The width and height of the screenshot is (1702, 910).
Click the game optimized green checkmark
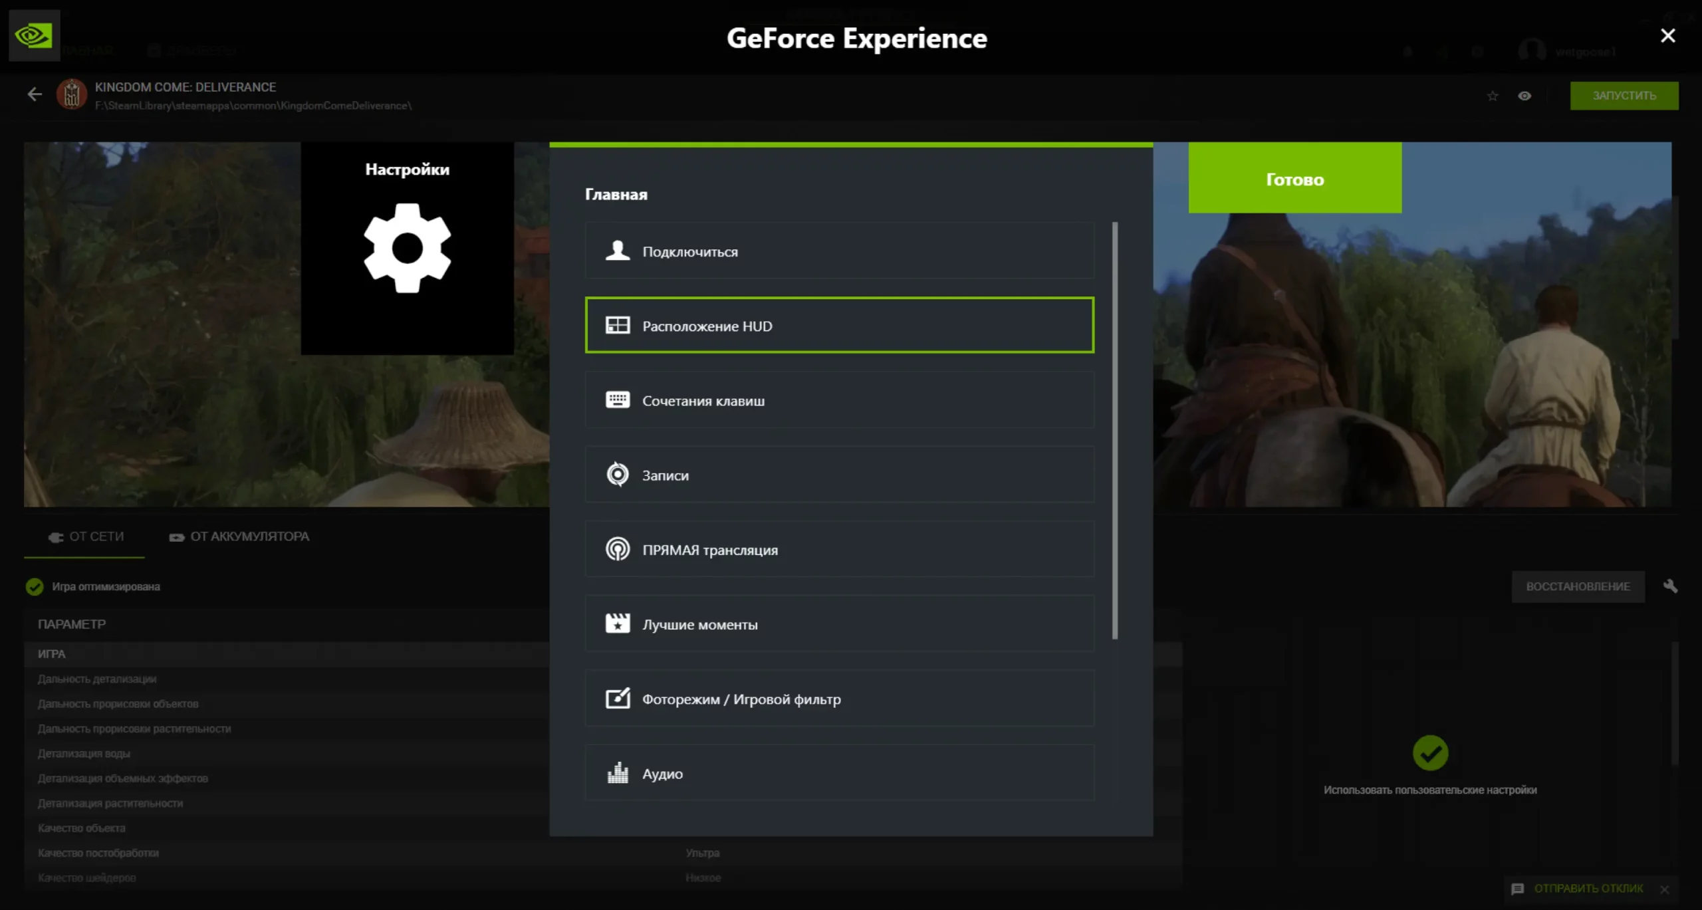click(x=35, y=586)
